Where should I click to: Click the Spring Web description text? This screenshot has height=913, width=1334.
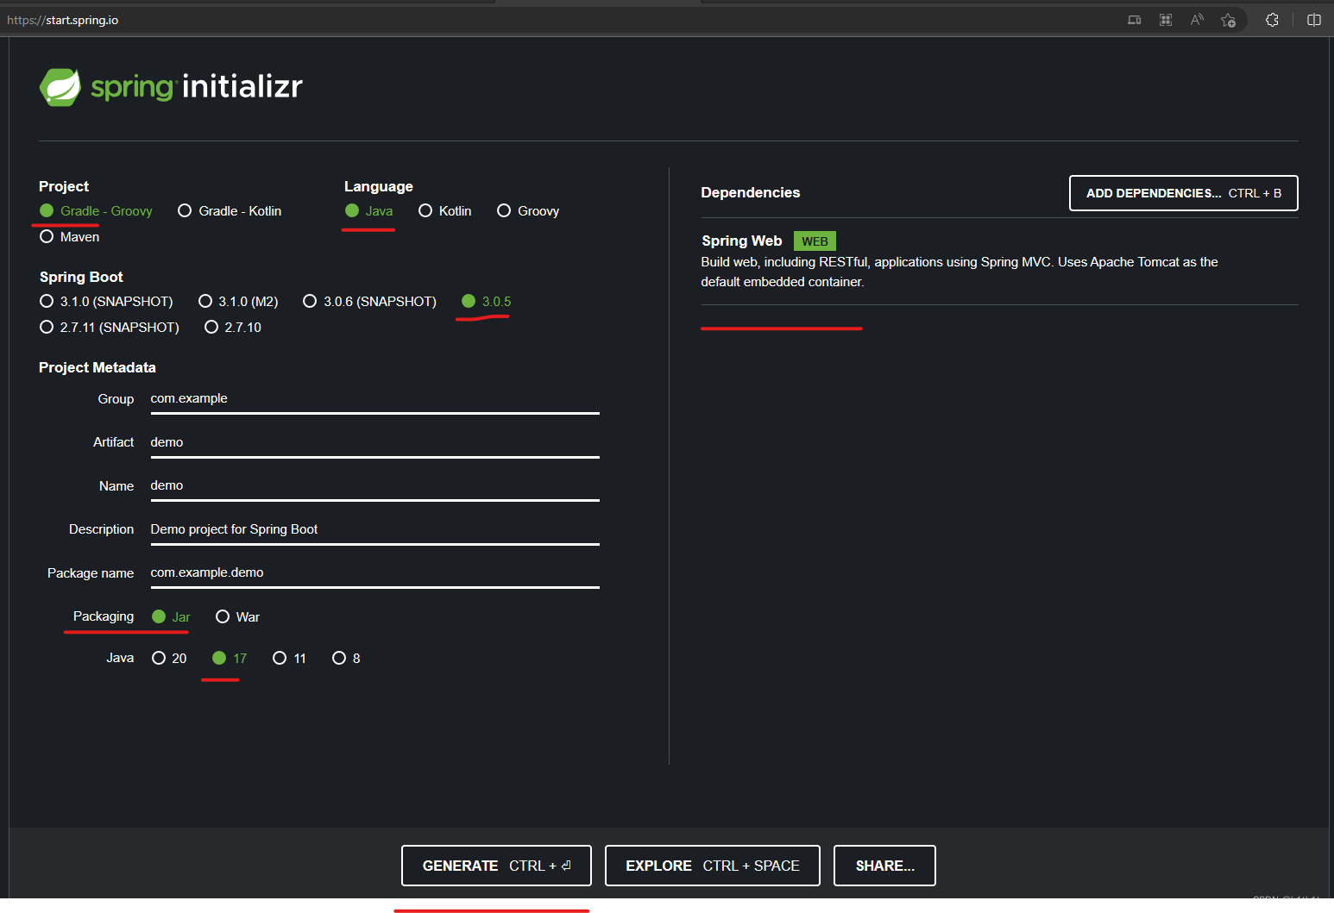point(960,272)
